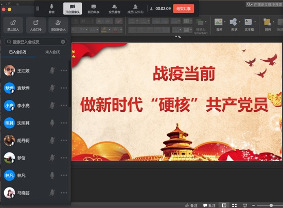Switch to normal view icon
This screenshot has height=208, width=283.
(224, 205)
